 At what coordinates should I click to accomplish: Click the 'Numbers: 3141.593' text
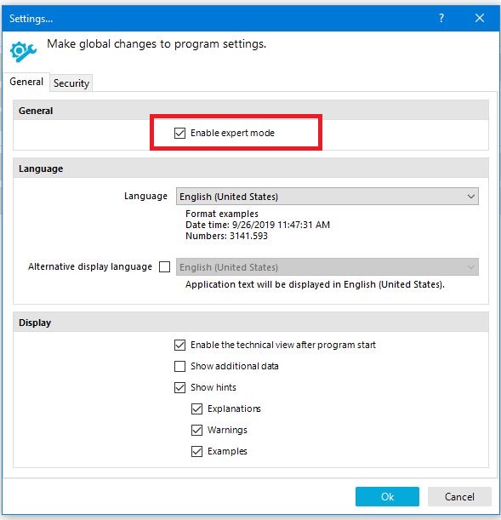pyautogui.click(x=226, y=236)
